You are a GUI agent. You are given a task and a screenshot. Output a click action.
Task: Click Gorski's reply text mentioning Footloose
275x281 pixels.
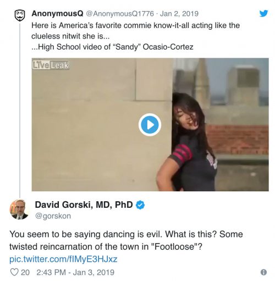pos(126,240)
